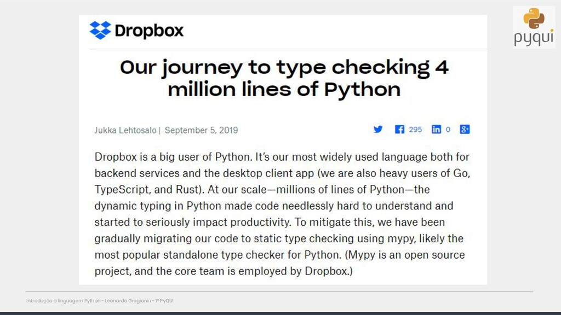Share article on Google Plus

click(465, 129)
